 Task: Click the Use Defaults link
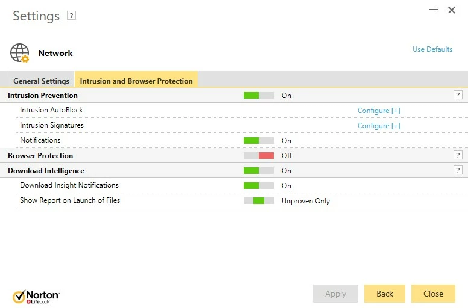[x=432, y=49]
